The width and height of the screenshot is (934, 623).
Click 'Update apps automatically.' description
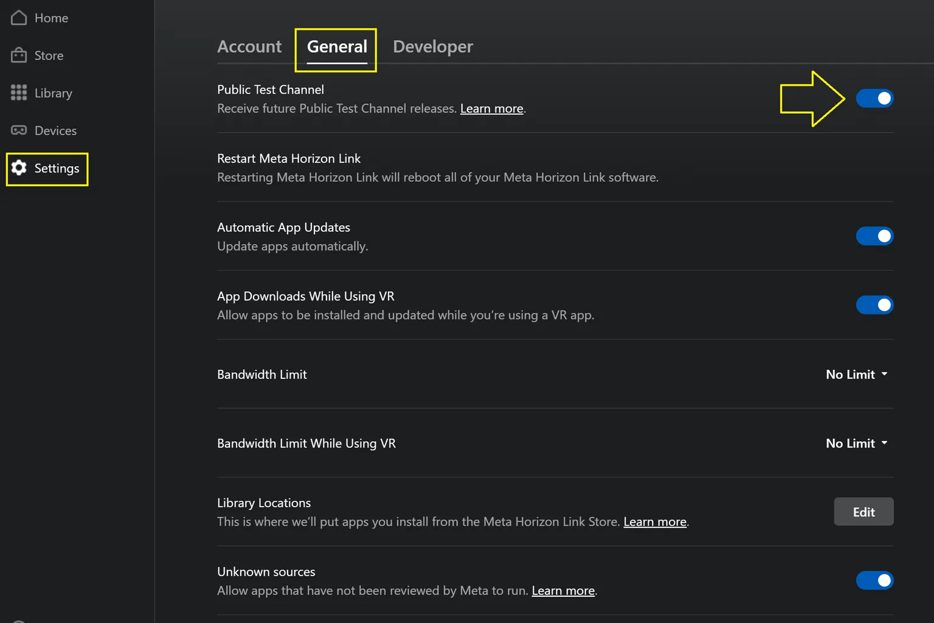(292, 246)
